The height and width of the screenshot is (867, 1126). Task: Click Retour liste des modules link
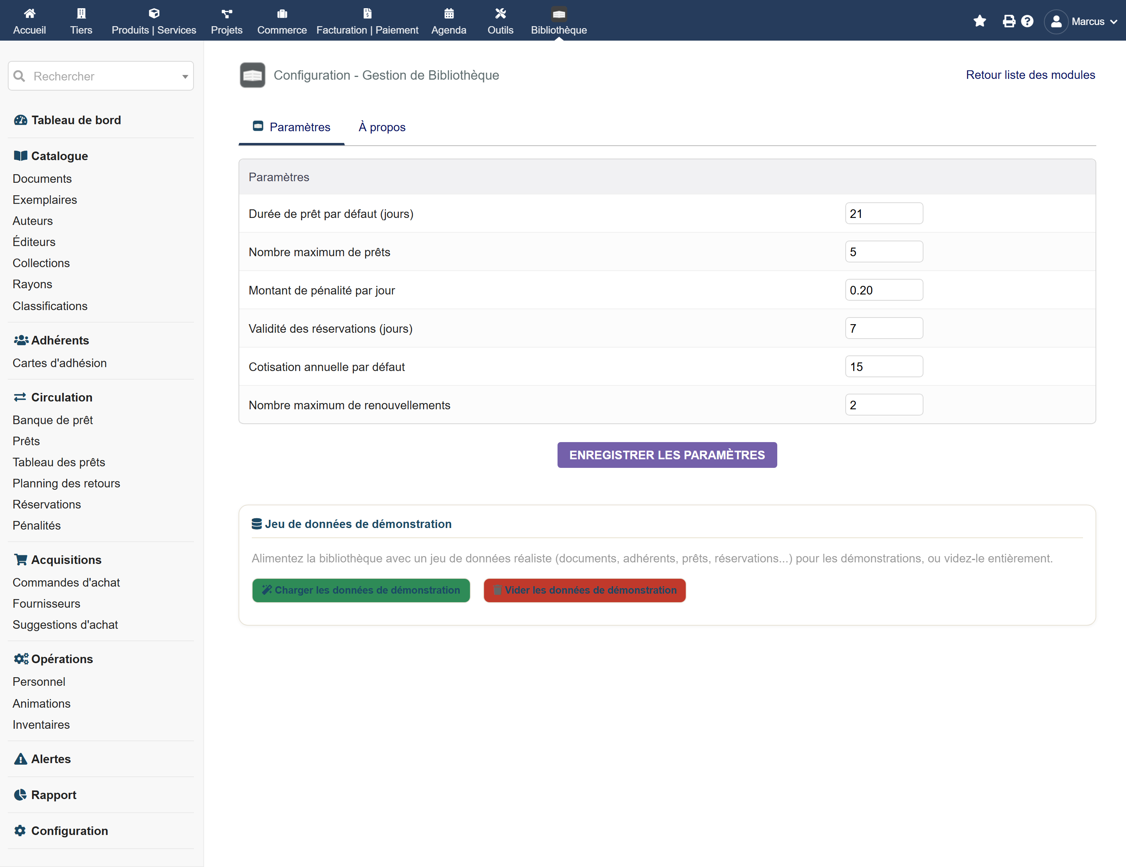click(x=1030, y=75)
